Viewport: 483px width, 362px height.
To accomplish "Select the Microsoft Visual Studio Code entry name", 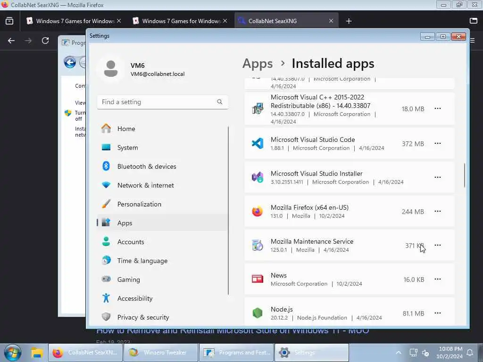I will point(313,140).
